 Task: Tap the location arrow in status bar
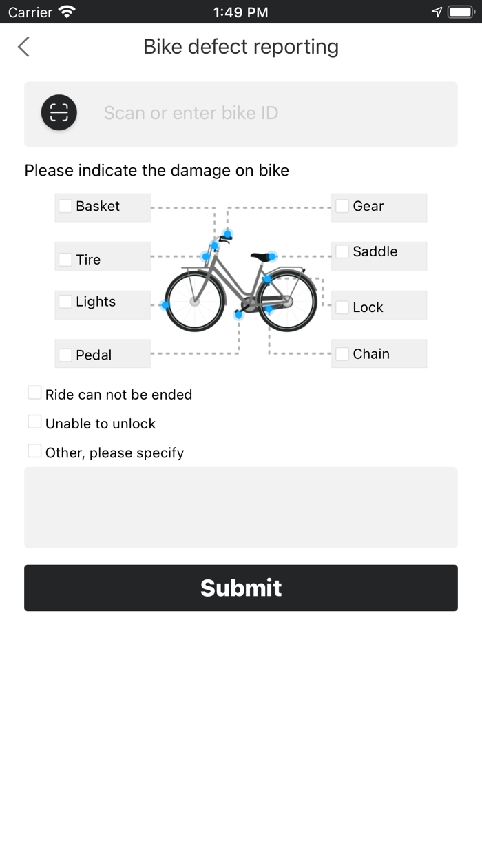tap(437, 12)
